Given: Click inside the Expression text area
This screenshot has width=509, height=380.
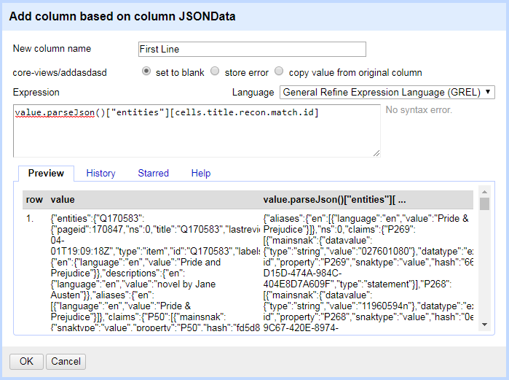Looking at the screenshot, I should point(197,131).
